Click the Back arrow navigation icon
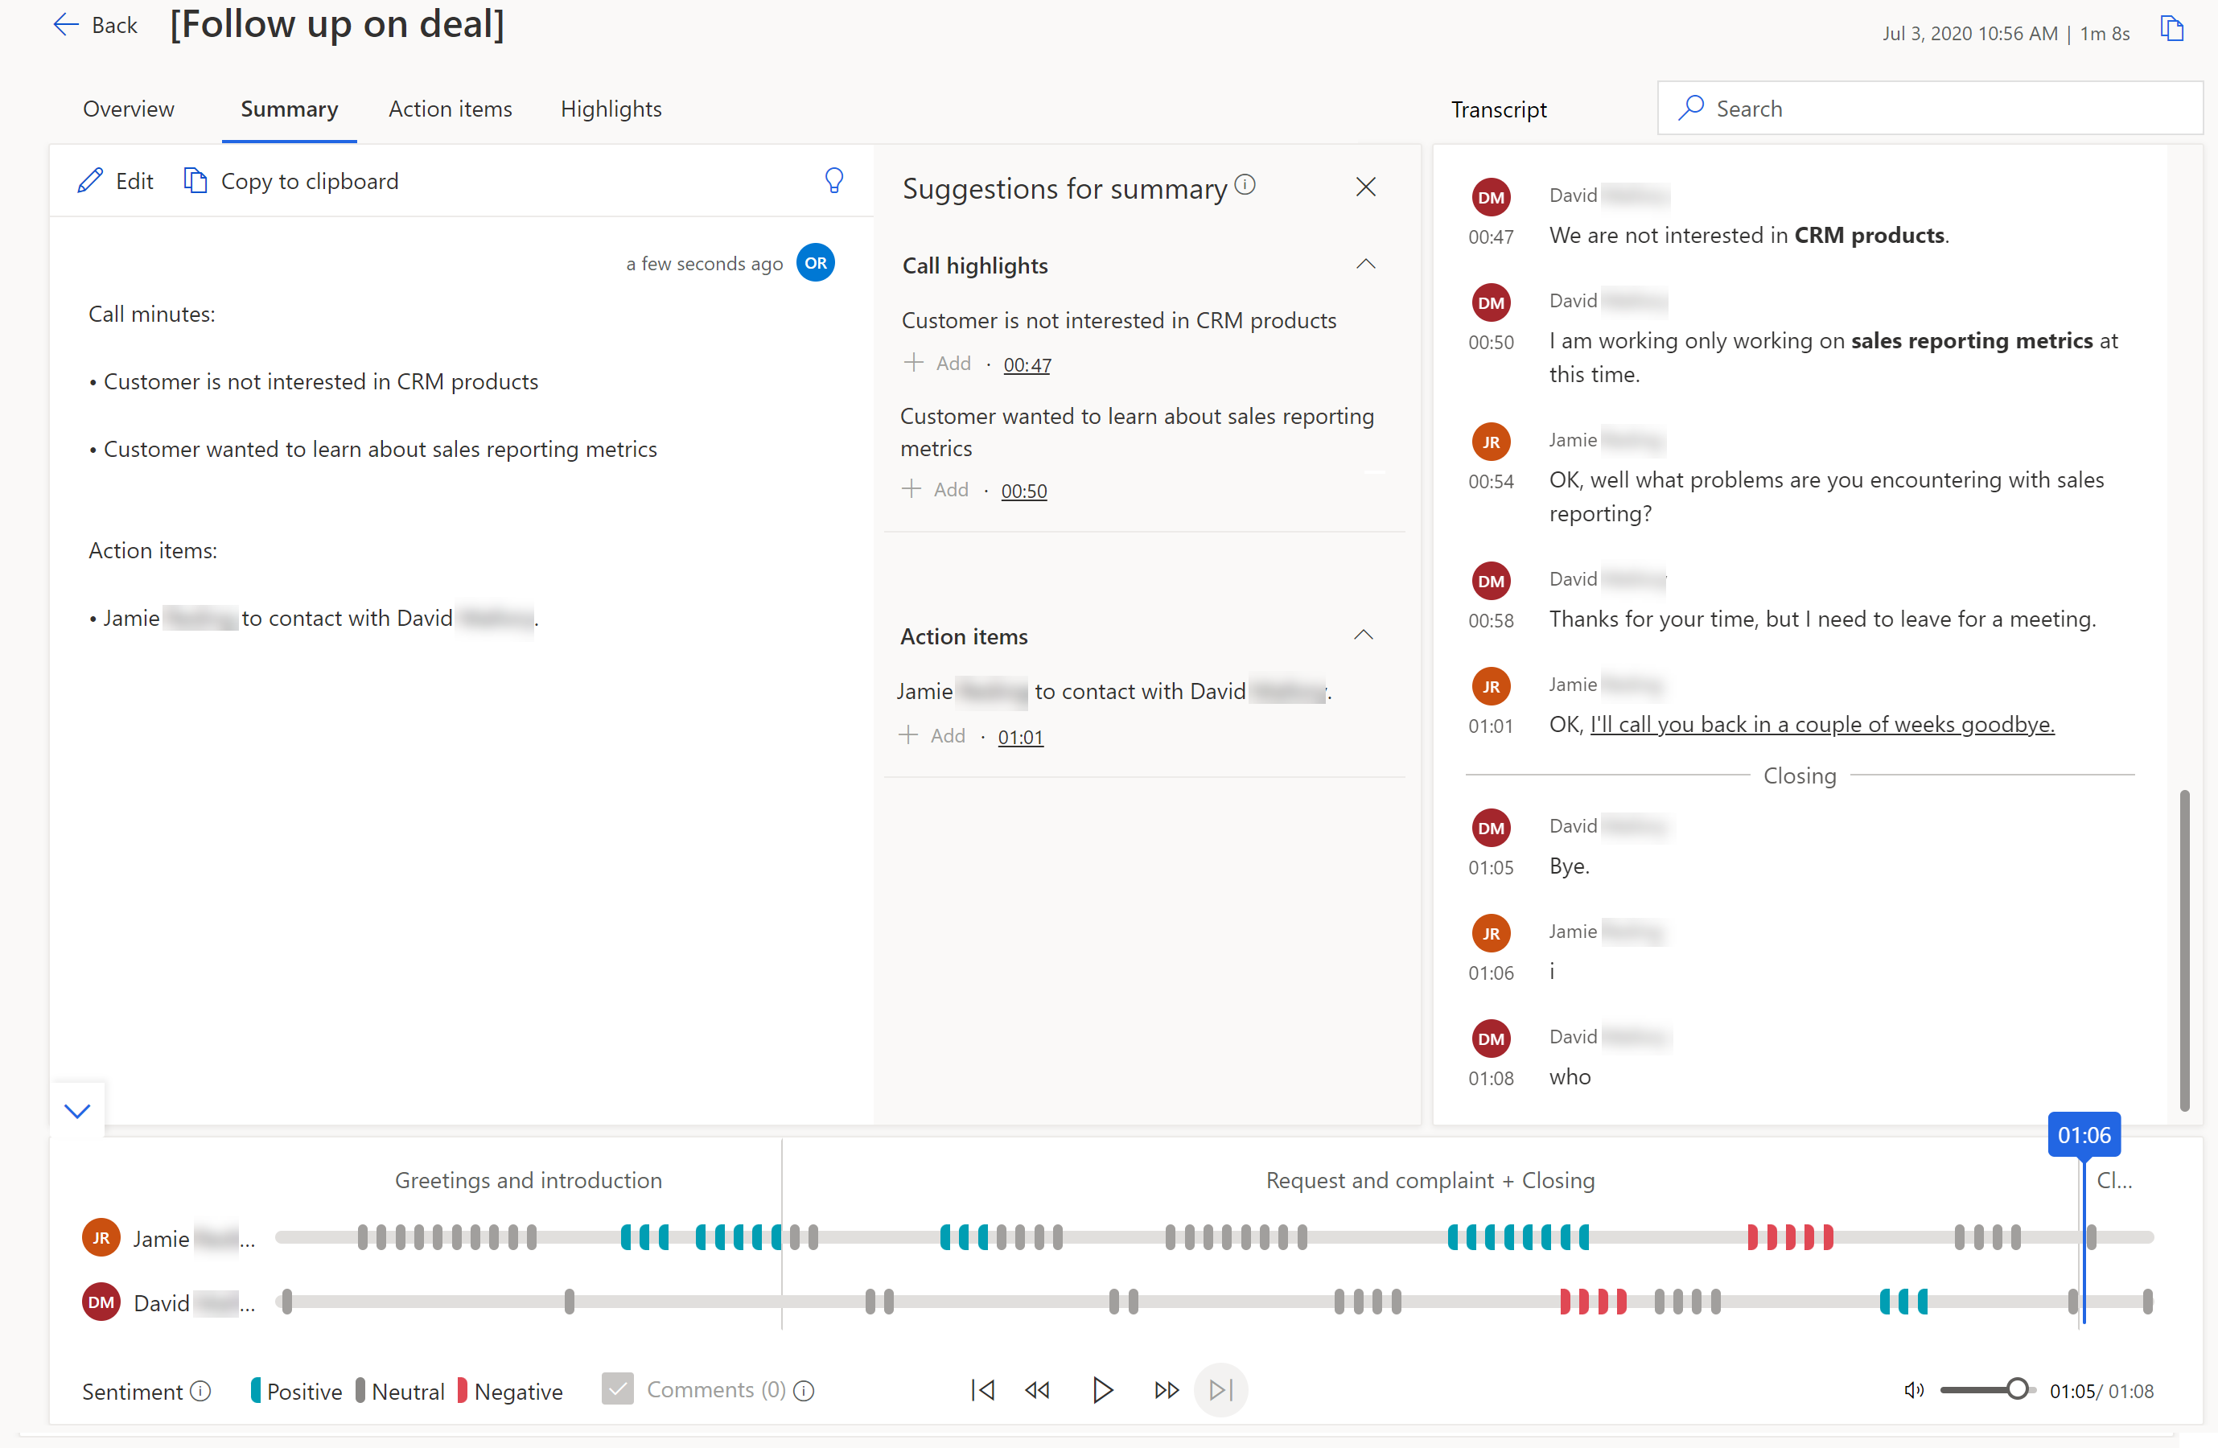 [66, 24]
